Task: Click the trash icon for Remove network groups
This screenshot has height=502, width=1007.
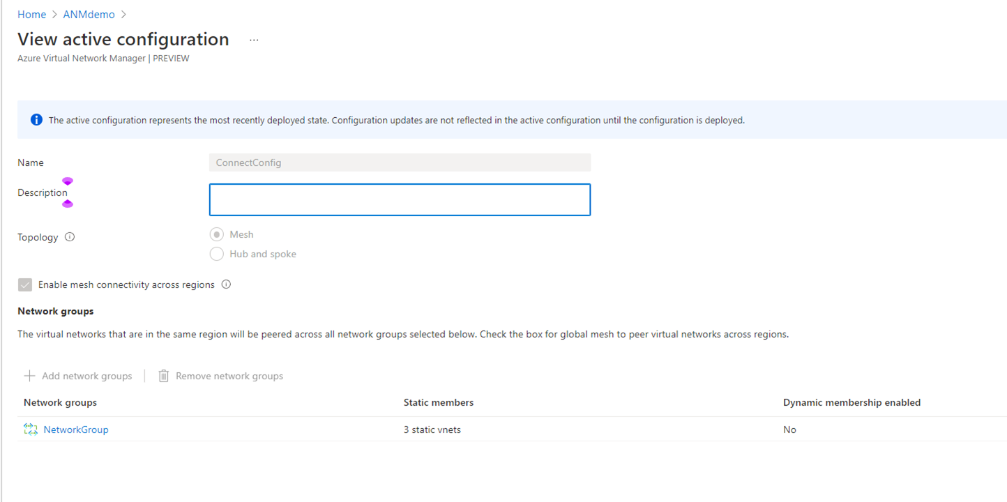Action: pos(164,376)
